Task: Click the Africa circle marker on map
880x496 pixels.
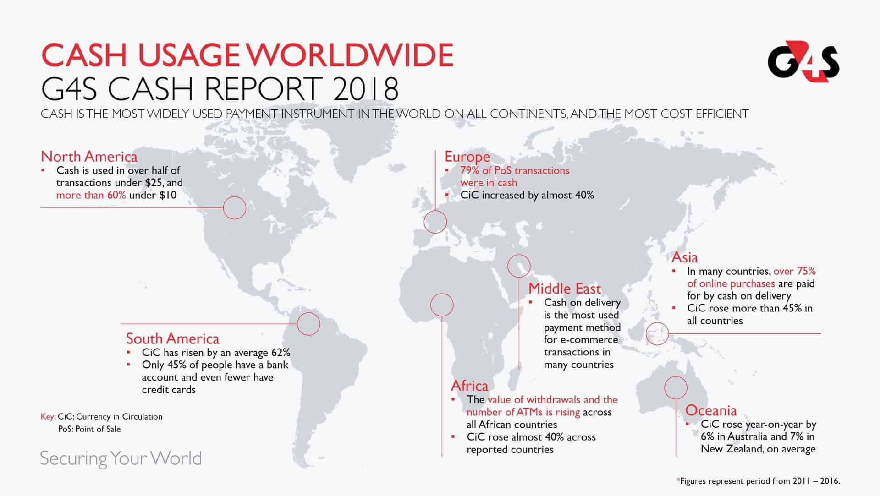Action: [x=442, y=305]
